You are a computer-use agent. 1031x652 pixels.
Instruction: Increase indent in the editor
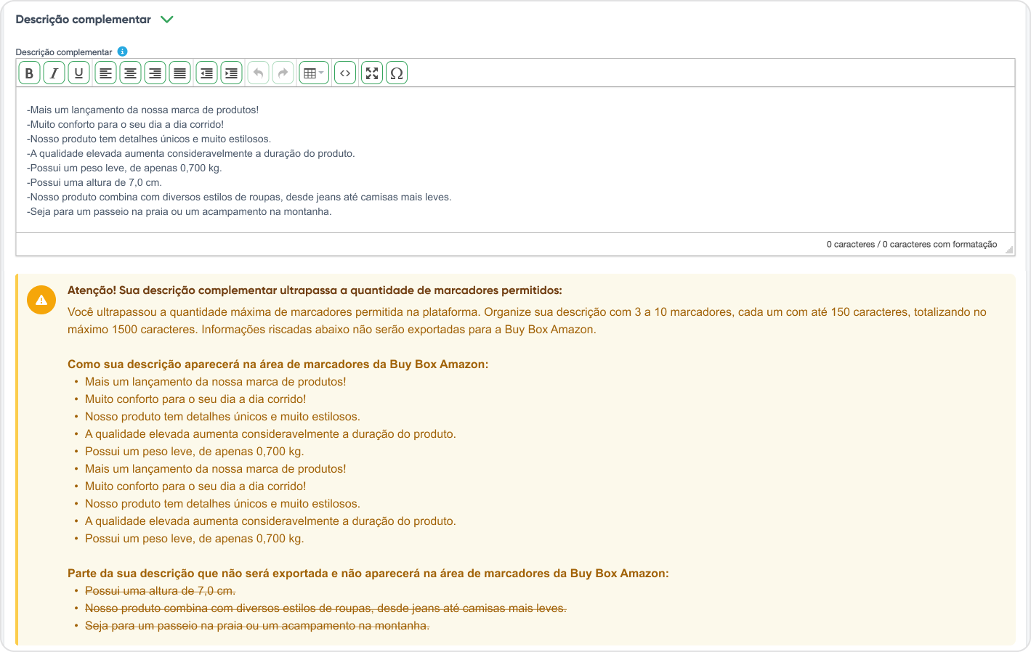(231, 73)
